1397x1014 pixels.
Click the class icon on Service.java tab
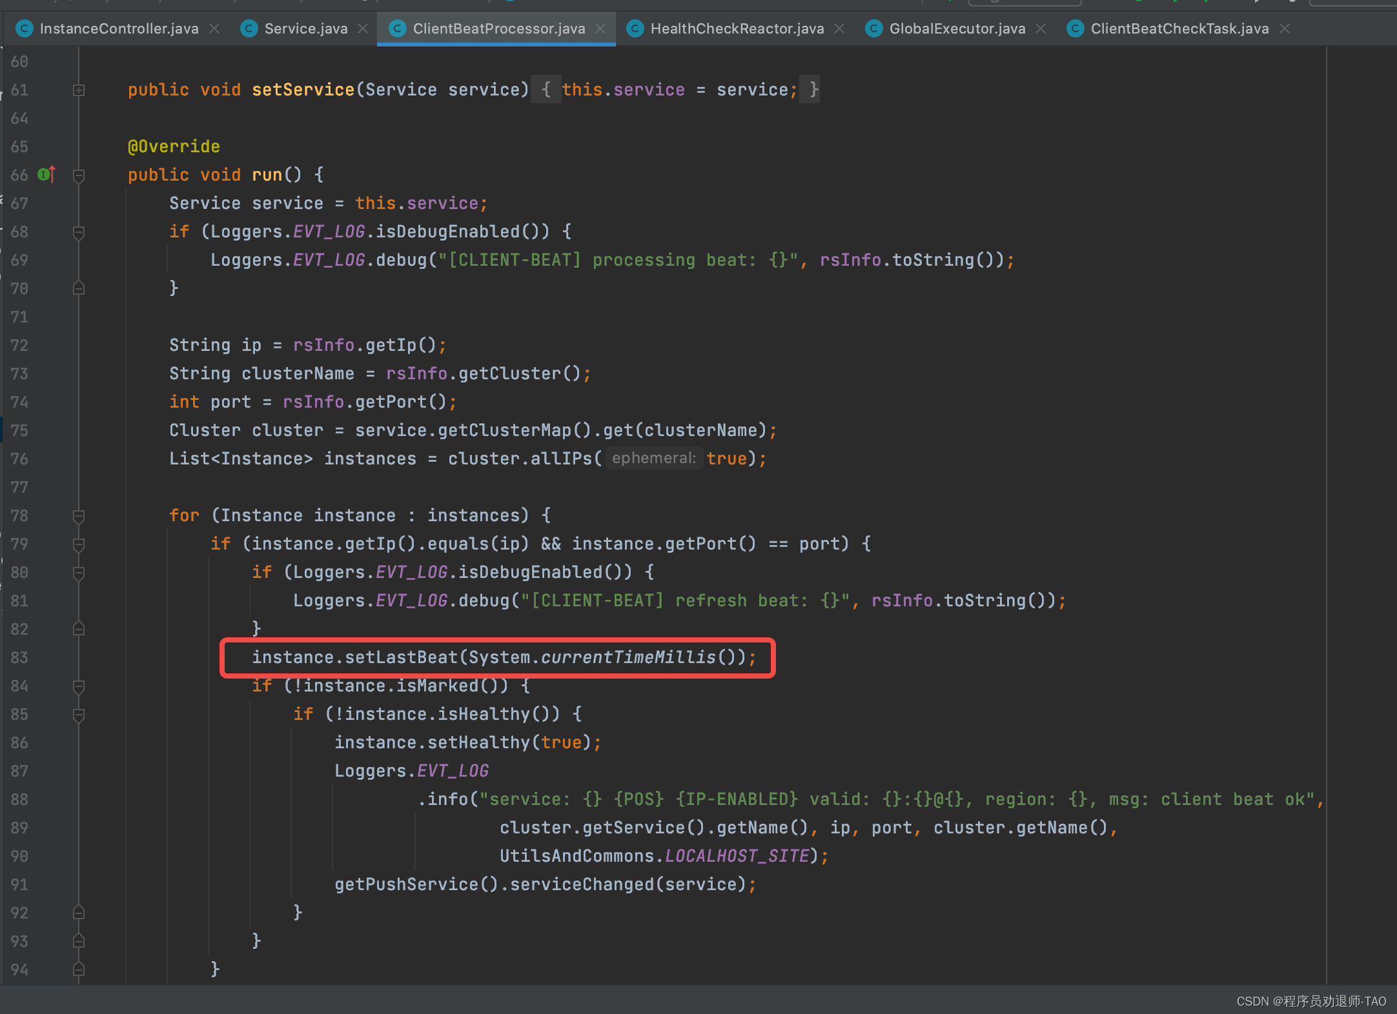[249, 28]
